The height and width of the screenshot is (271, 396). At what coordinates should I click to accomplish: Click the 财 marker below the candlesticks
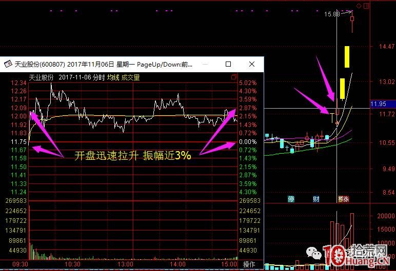click(315, 198)
